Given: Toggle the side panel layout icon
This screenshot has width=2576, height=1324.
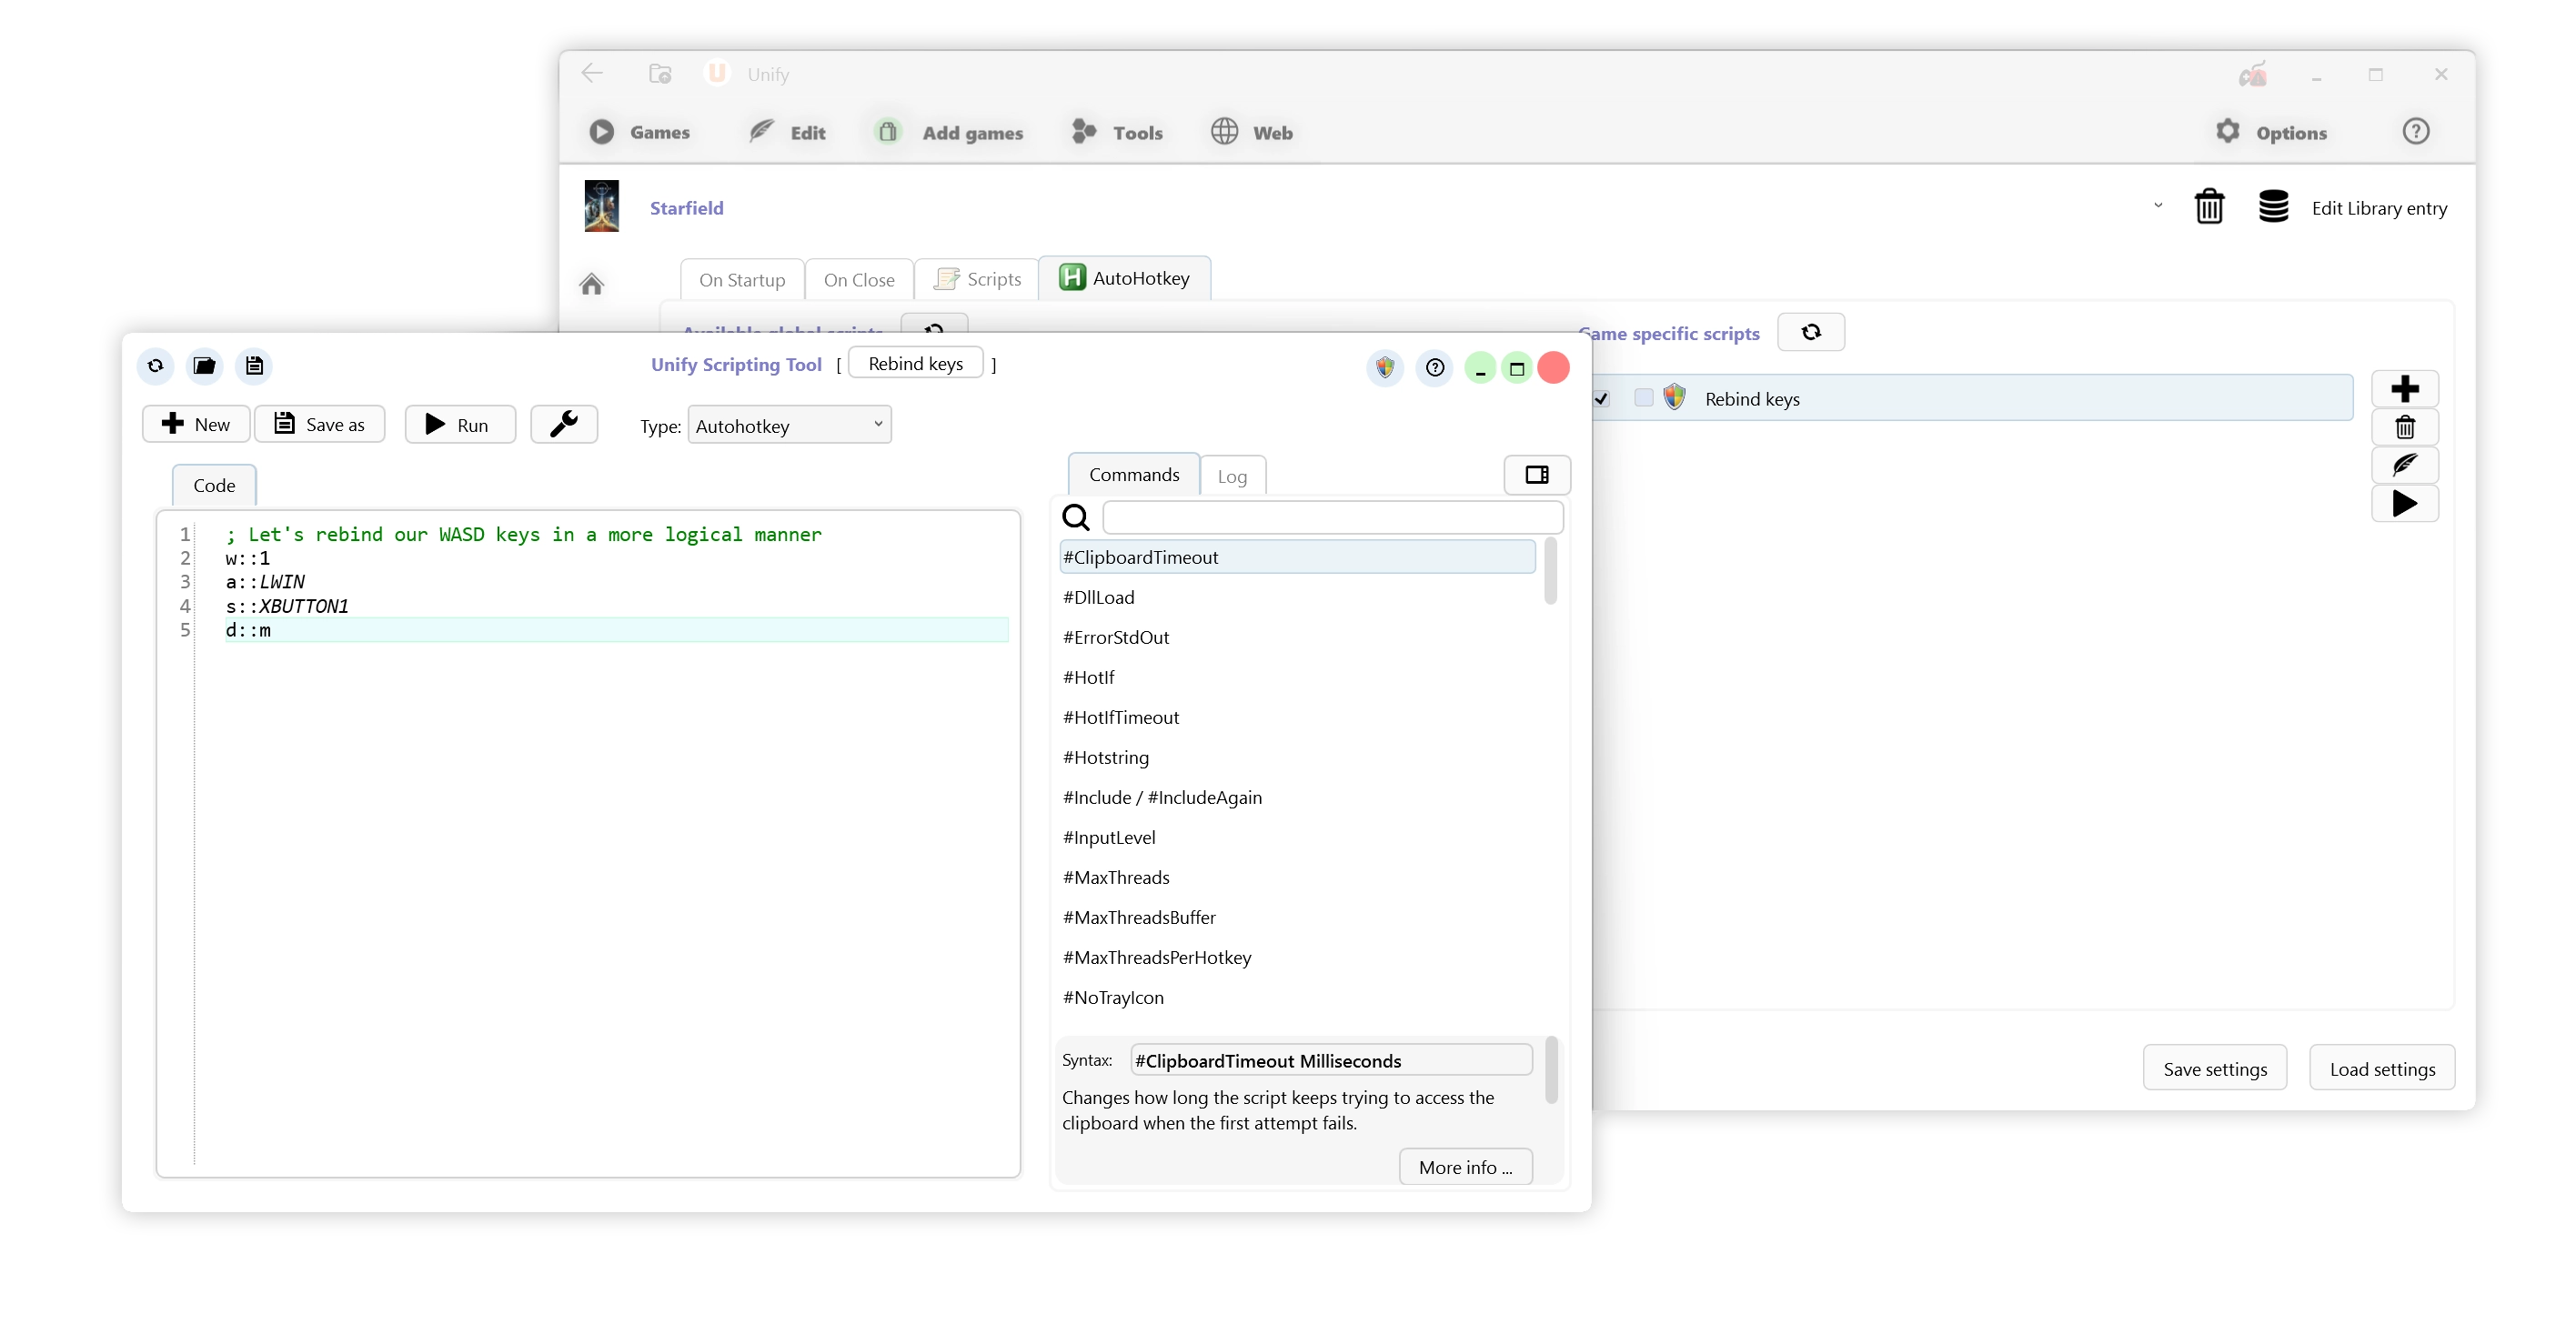Looking at the screenshot, I should click(x=1536, y=475).
